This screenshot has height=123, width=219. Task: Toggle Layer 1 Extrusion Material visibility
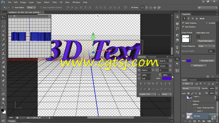coord(195,108)
